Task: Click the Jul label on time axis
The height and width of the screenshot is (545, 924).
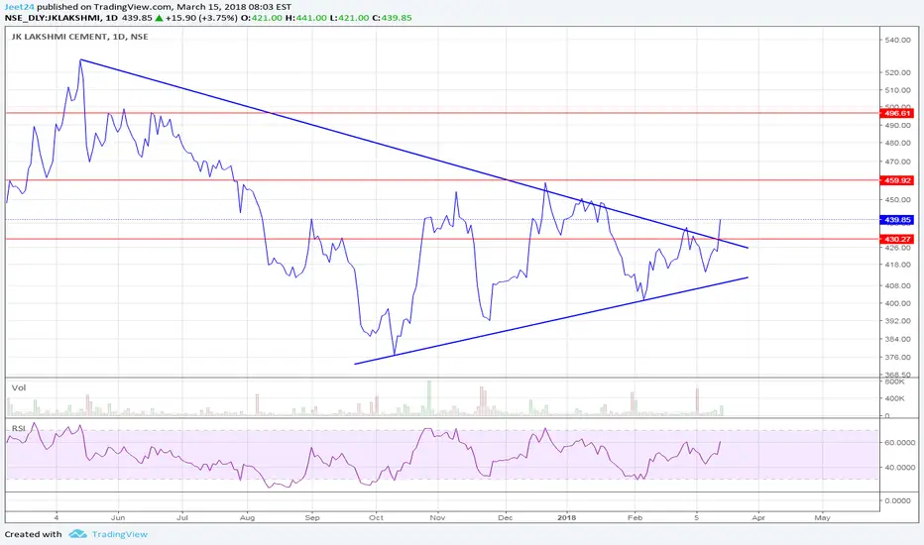Action: click(x=182, y=518)
